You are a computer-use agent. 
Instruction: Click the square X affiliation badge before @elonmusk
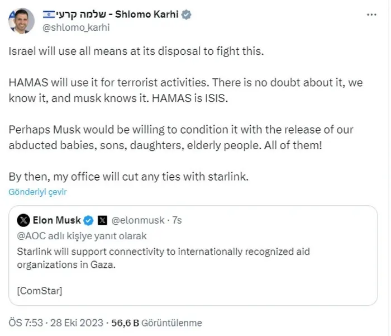point(103,220)
